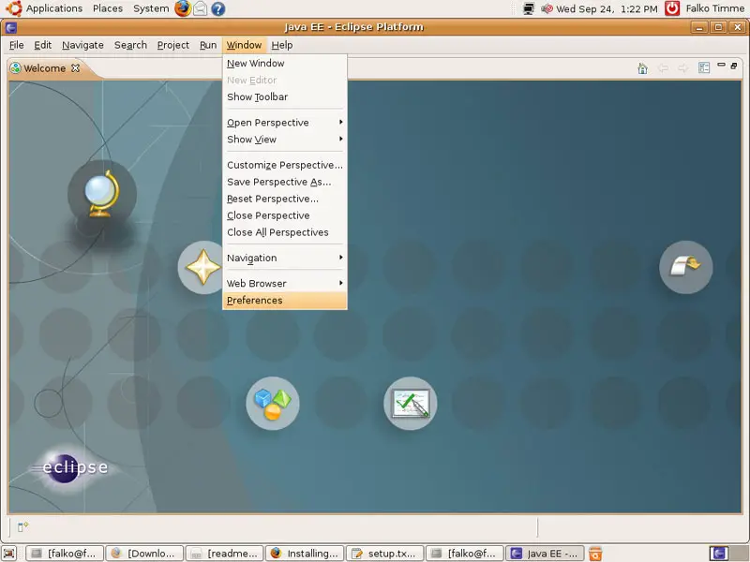Click the red power button icon
The width and height of the screenshot is (750, 562).
(672, 8)
